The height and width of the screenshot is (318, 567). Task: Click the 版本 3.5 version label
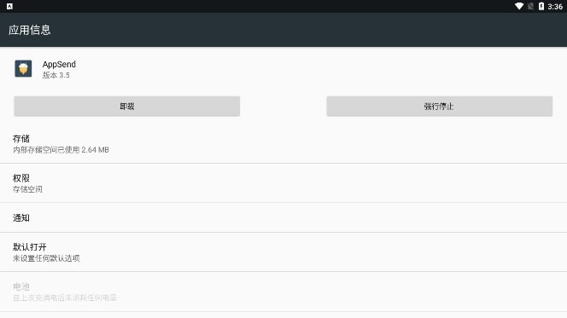pyautogui.click(x=56, y=75)
